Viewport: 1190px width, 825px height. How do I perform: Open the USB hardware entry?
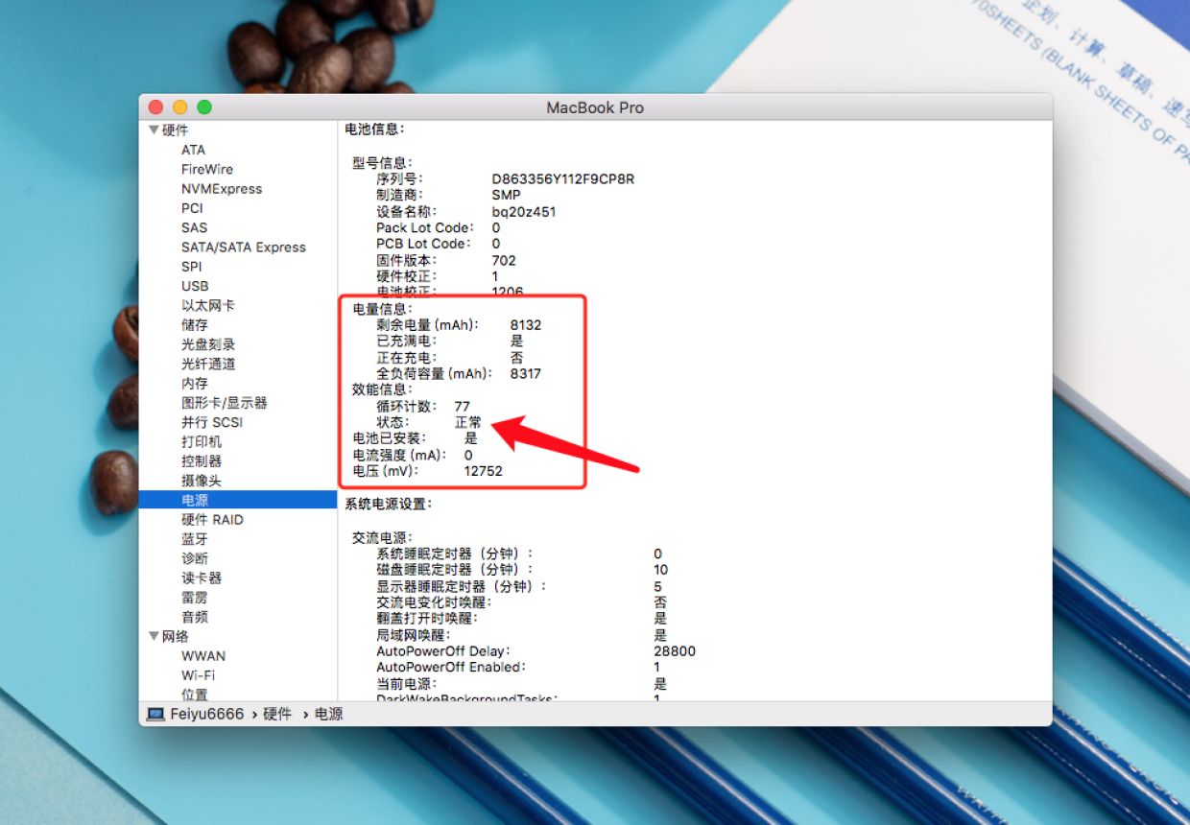click(x=195, y=286)
